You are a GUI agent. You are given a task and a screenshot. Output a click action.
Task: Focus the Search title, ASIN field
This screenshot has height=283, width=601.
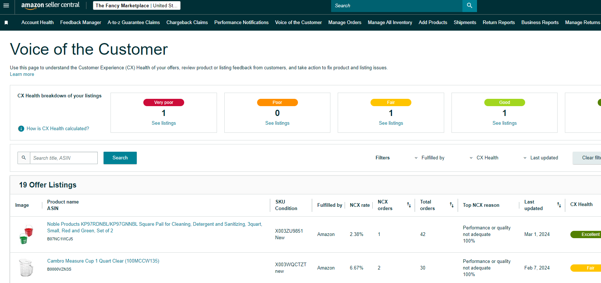(64, 158)
